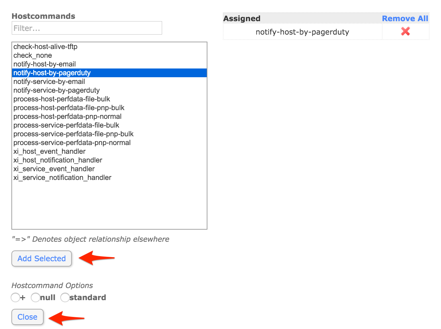
Task: Choose process-host-perfdata-file-bulk entry
Action: (x=62, y=99)
